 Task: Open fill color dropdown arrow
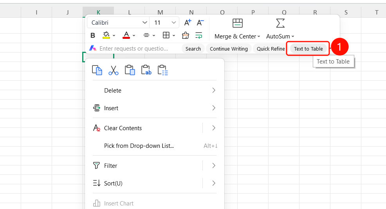(x=114, y=36)
